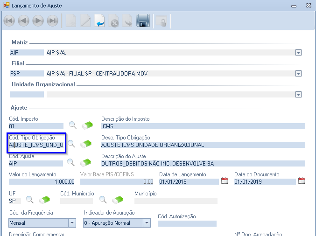Image resolution: width=316 pixels, height=236 pixels.
Task: Open calendar for Data do Documento
Action: [301, 181]
